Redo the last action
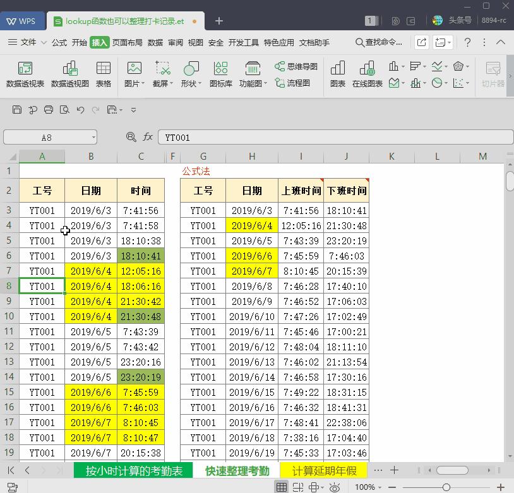Screen dimensions: 514x493 (95, 110)
